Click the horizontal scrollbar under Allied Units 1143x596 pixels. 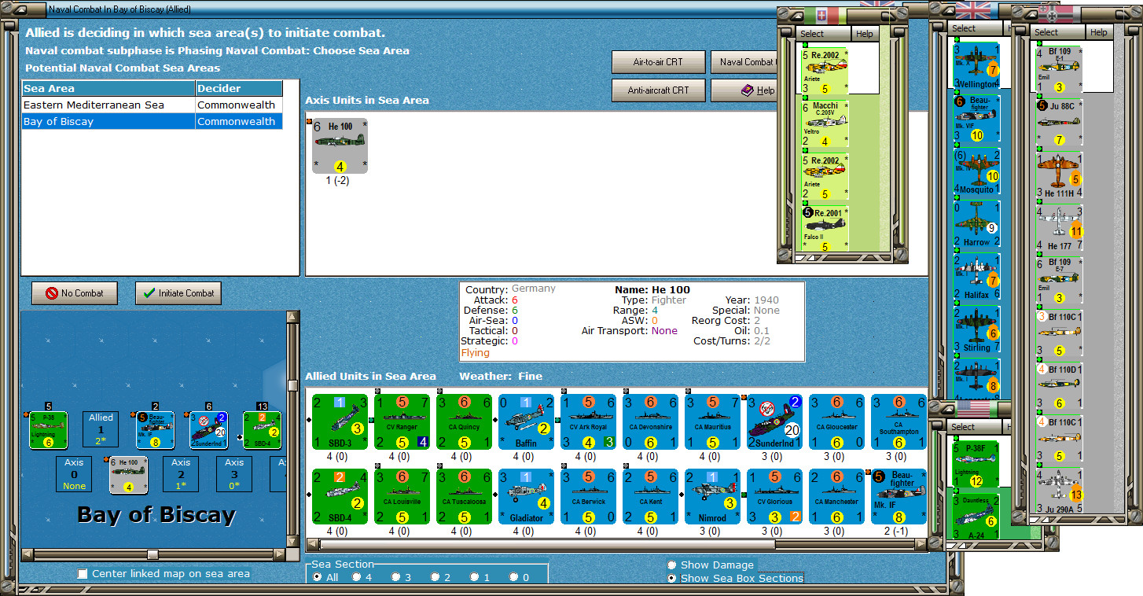tap(616, 544)
